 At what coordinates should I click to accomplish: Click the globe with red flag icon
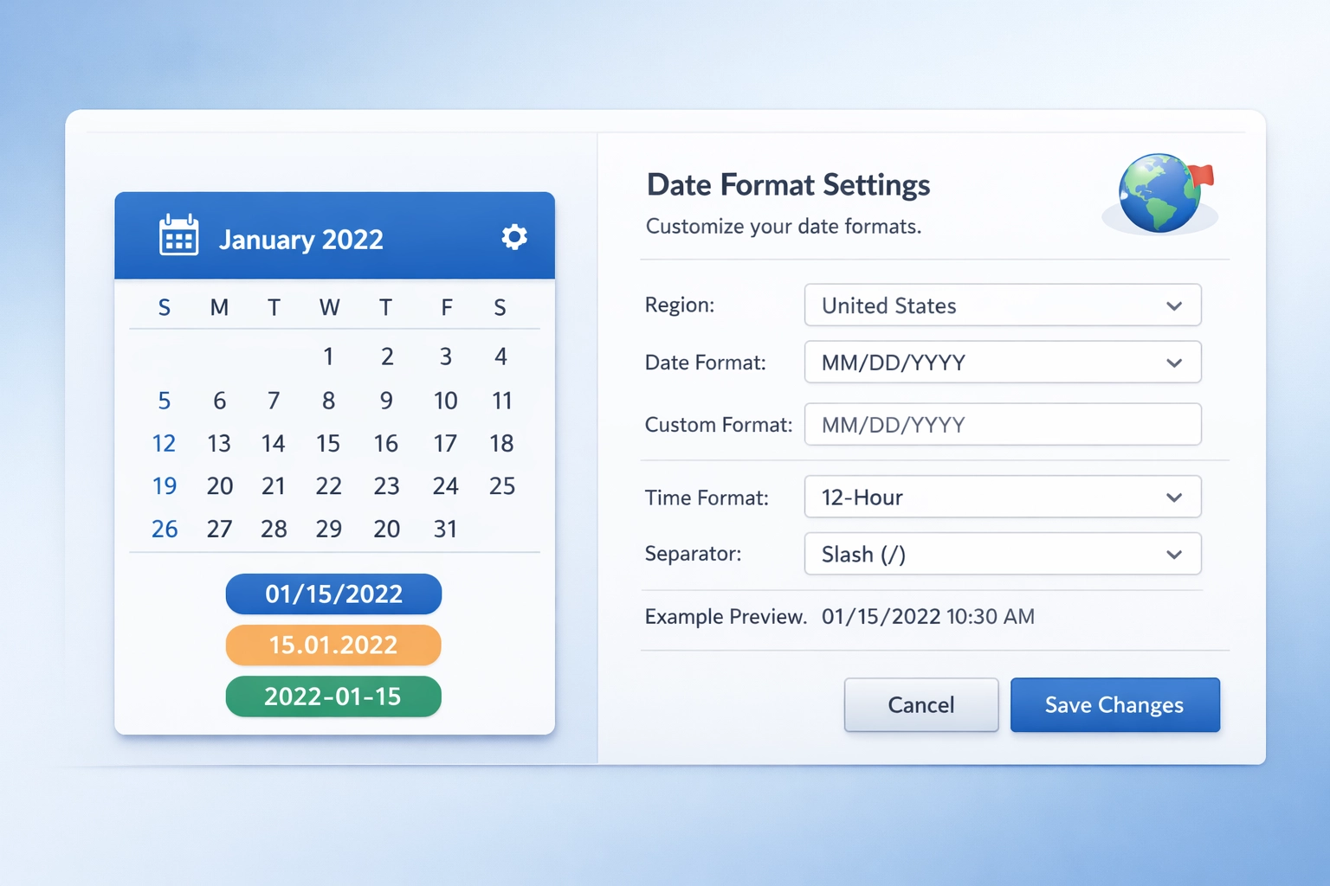[x=1159, y=192]
